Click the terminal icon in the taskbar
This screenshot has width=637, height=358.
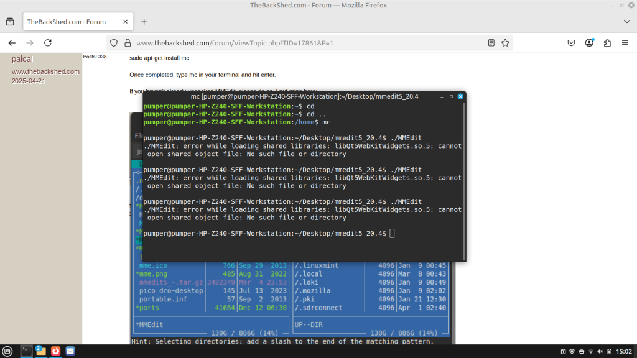click(26, 351)
